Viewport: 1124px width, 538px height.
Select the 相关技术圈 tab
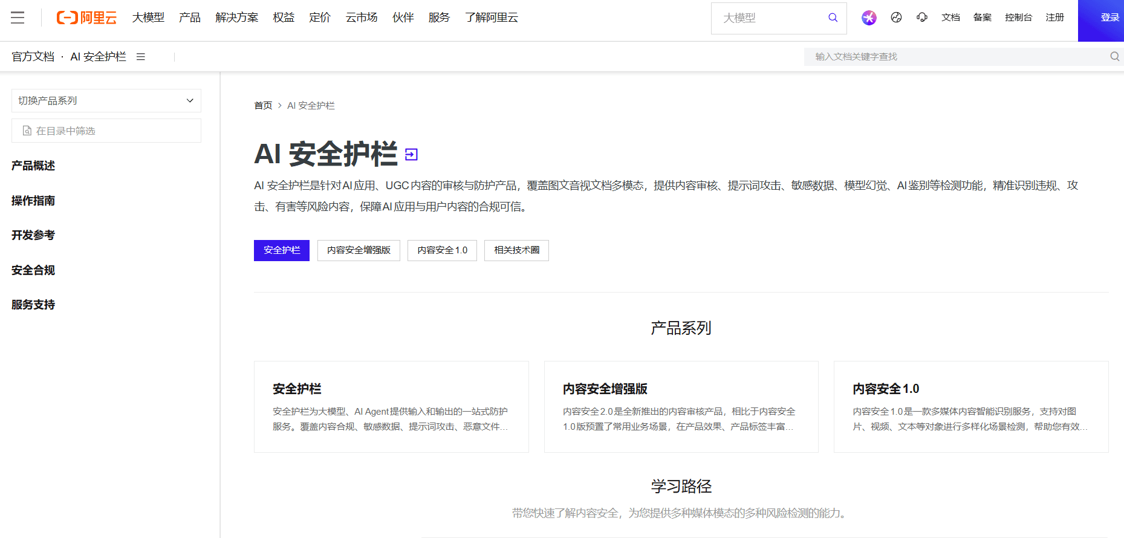516,250
